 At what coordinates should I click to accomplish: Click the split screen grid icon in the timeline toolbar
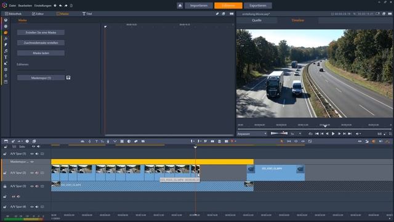click(x=122, y=141)
